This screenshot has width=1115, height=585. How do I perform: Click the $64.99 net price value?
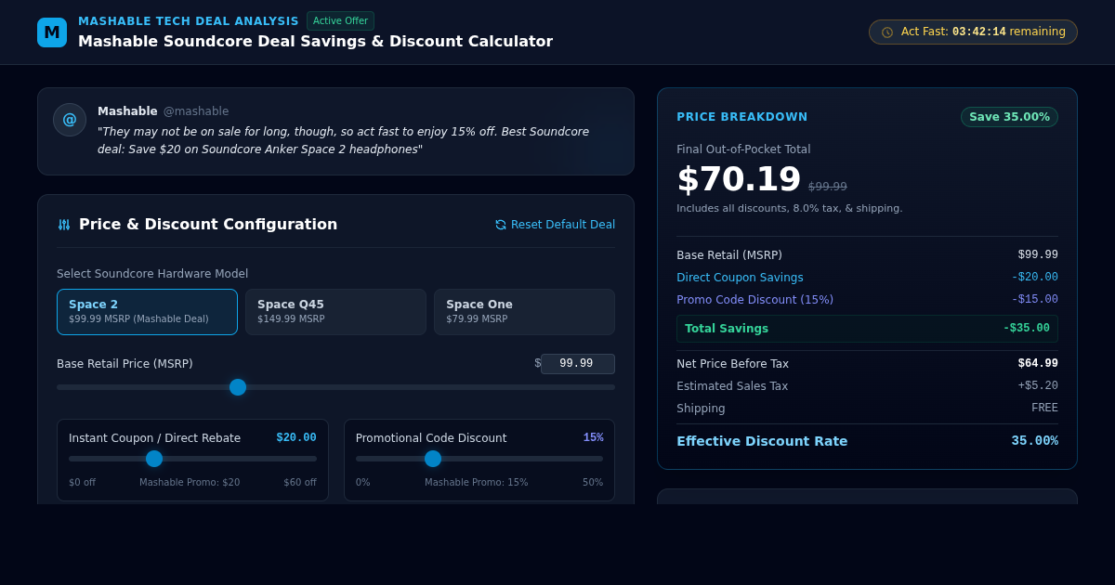click(1038, 364)
